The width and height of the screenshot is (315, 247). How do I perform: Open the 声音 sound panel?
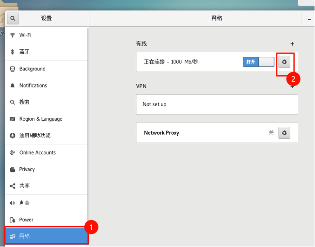[46, 203]
